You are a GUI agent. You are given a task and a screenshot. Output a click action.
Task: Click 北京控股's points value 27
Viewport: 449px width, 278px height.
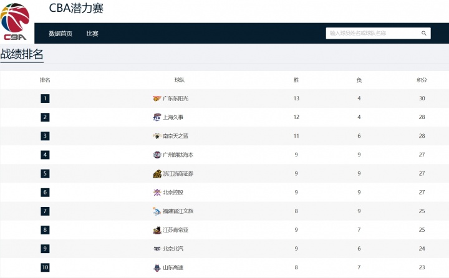pos(422,193)
